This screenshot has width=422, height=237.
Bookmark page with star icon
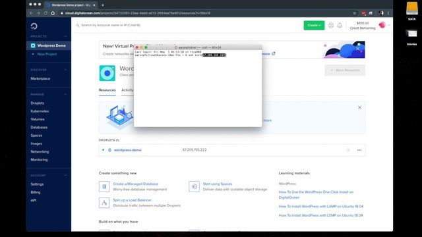tap(355, 13)
